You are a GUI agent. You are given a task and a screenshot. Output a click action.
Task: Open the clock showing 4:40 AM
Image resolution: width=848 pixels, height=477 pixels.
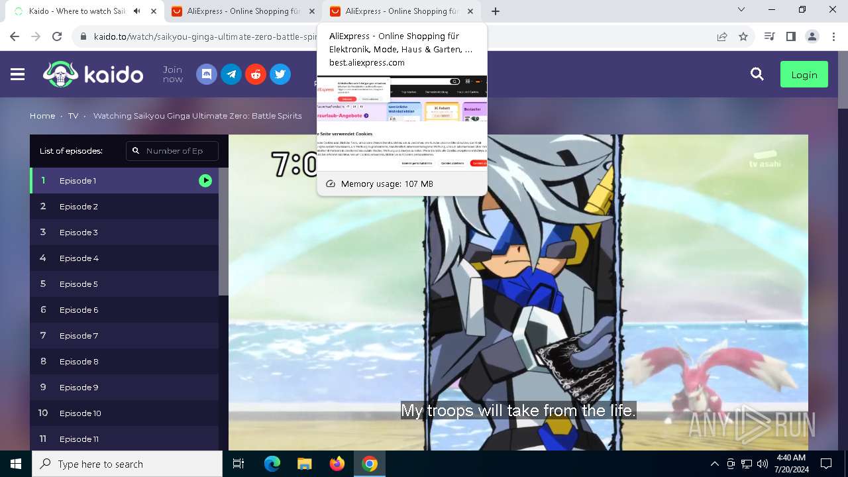click(x=791, y=464)
